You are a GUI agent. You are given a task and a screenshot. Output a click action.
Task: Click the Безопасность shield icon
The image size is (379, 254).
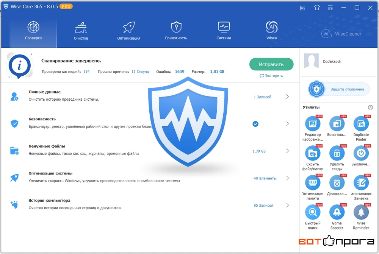pos(14,124)
